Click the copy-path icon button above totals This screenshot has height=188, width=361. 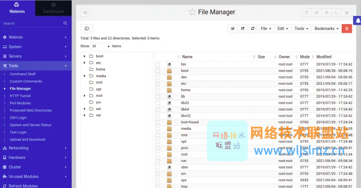pos(87,28)
